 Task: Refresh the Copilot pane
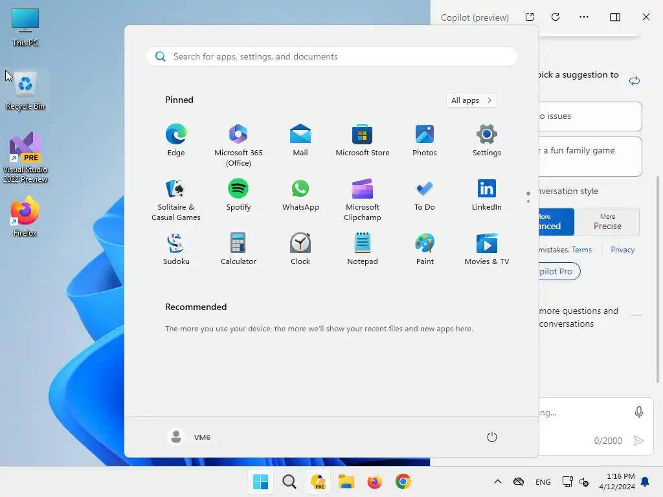(x=556, y=17)
